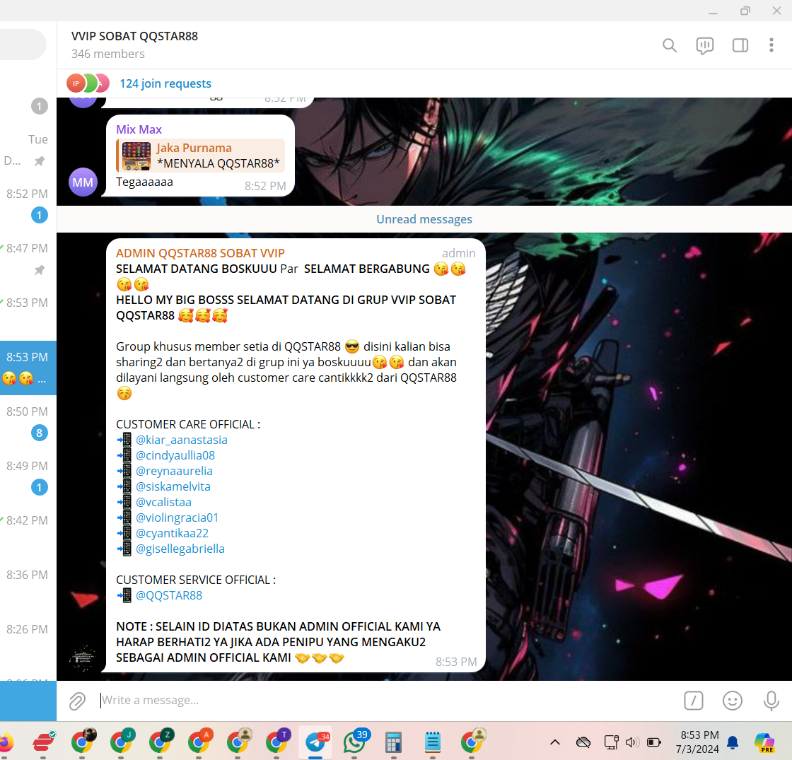This screenshot has height=760, width=792.
Task: Open the @vcalistaa mention
Action: [x=163, y=502]
